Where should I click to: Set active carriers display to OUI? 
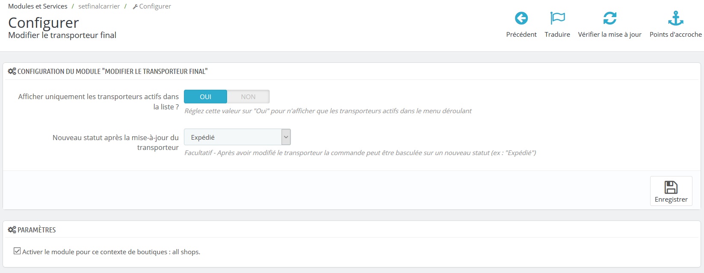pos(205,97)
